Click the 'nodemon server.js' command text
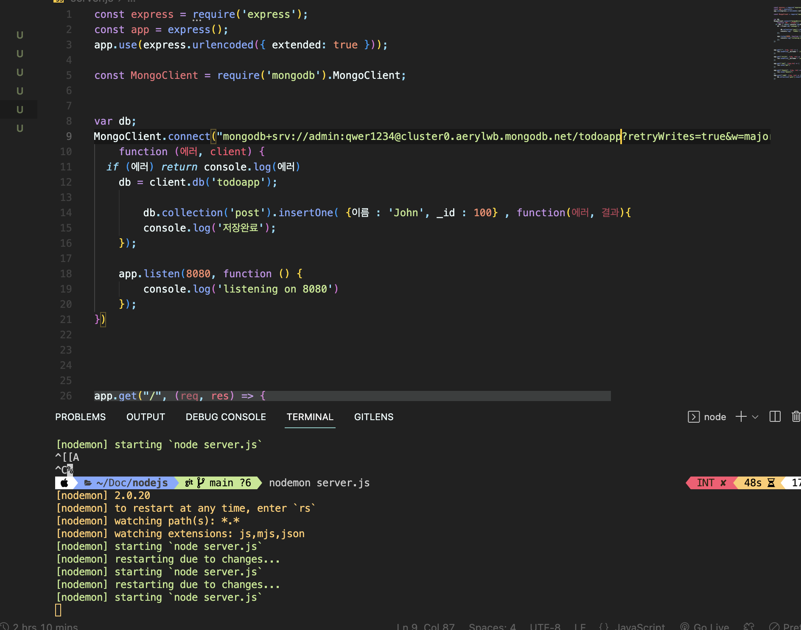Image resolution: width=801 pixels, height=630 pixels. [x=319, y=483]
